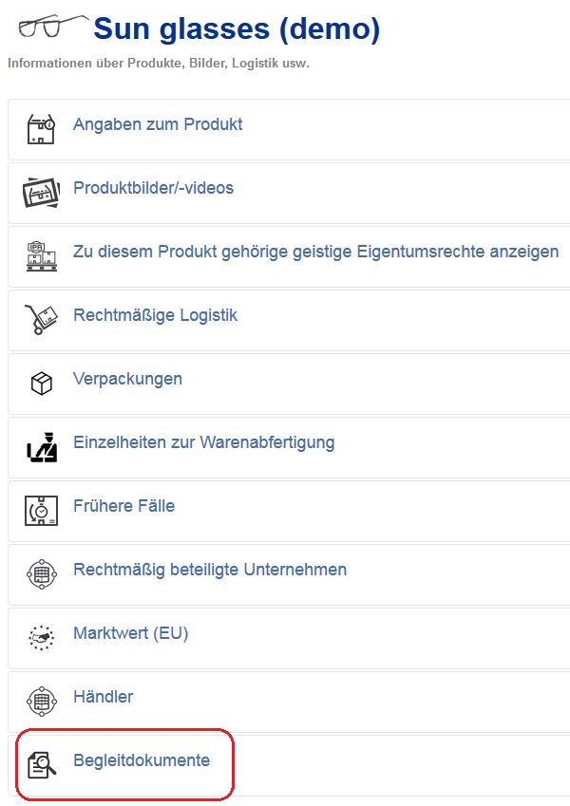Click the clock box icon for Frühere Fälle
The width and height of the screenshot is (570, 806).
[x=41, y=511]
